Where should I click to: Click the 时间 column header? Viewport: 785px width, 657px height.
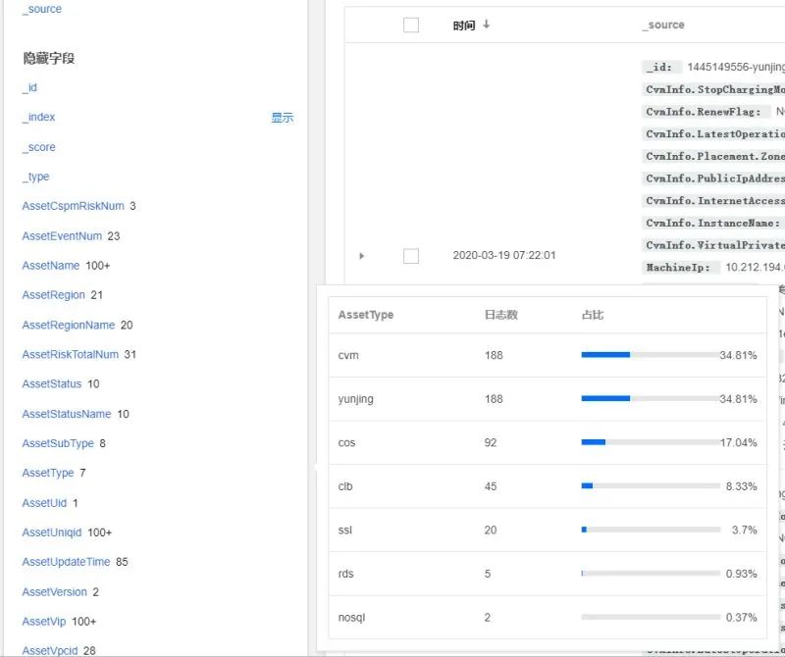tap(464, 25)
